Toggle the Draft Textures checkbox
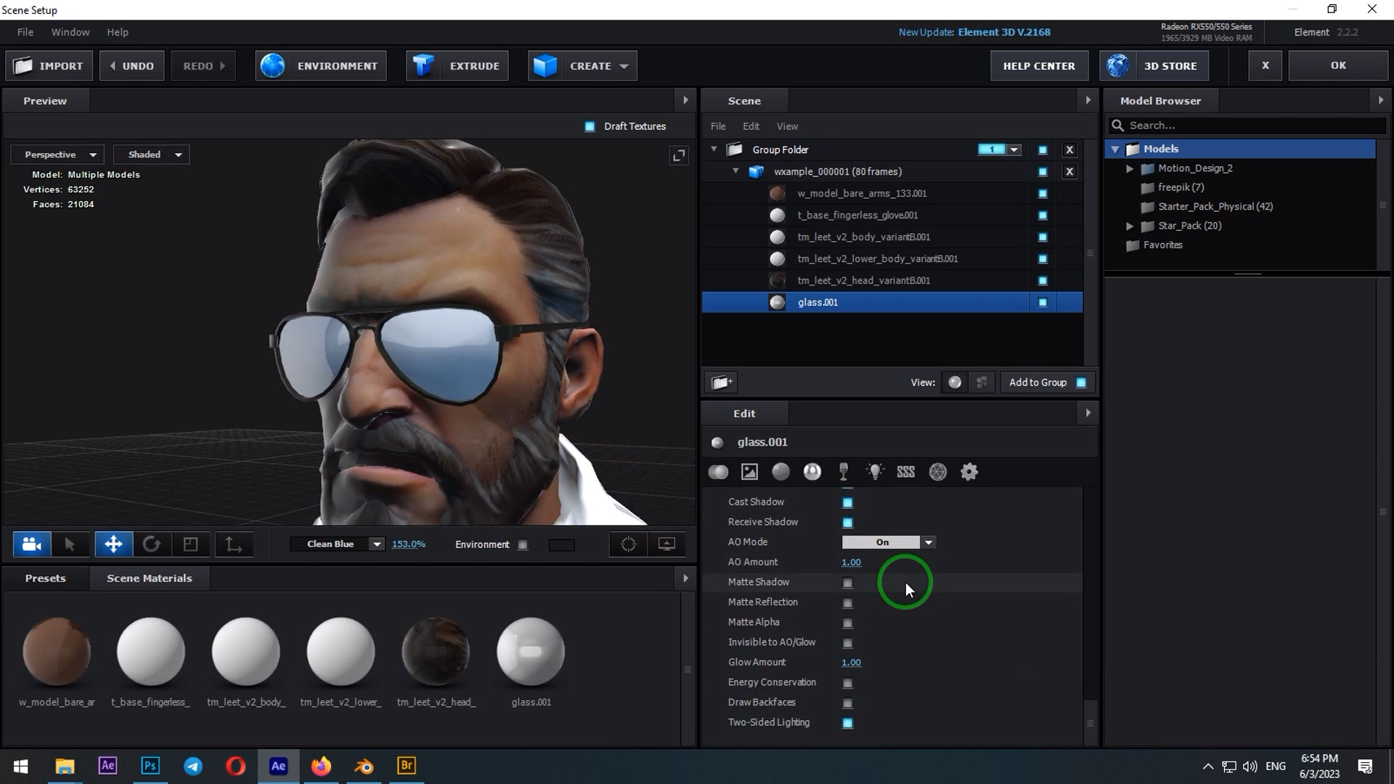The width and height of the screenshot is (1394, 784). pyautogui.click(x=590, y=126)
